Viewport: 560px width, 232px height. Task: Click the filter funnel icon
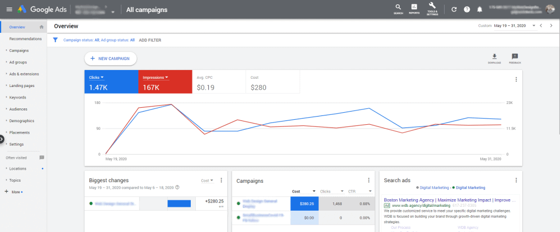pos(55,40)
